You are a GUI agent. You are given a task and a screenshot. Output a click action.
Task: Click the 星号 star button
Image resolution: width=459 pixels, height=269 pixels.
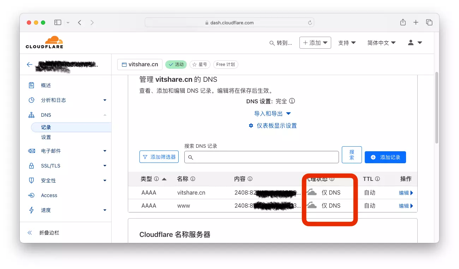tap(200, 65)
